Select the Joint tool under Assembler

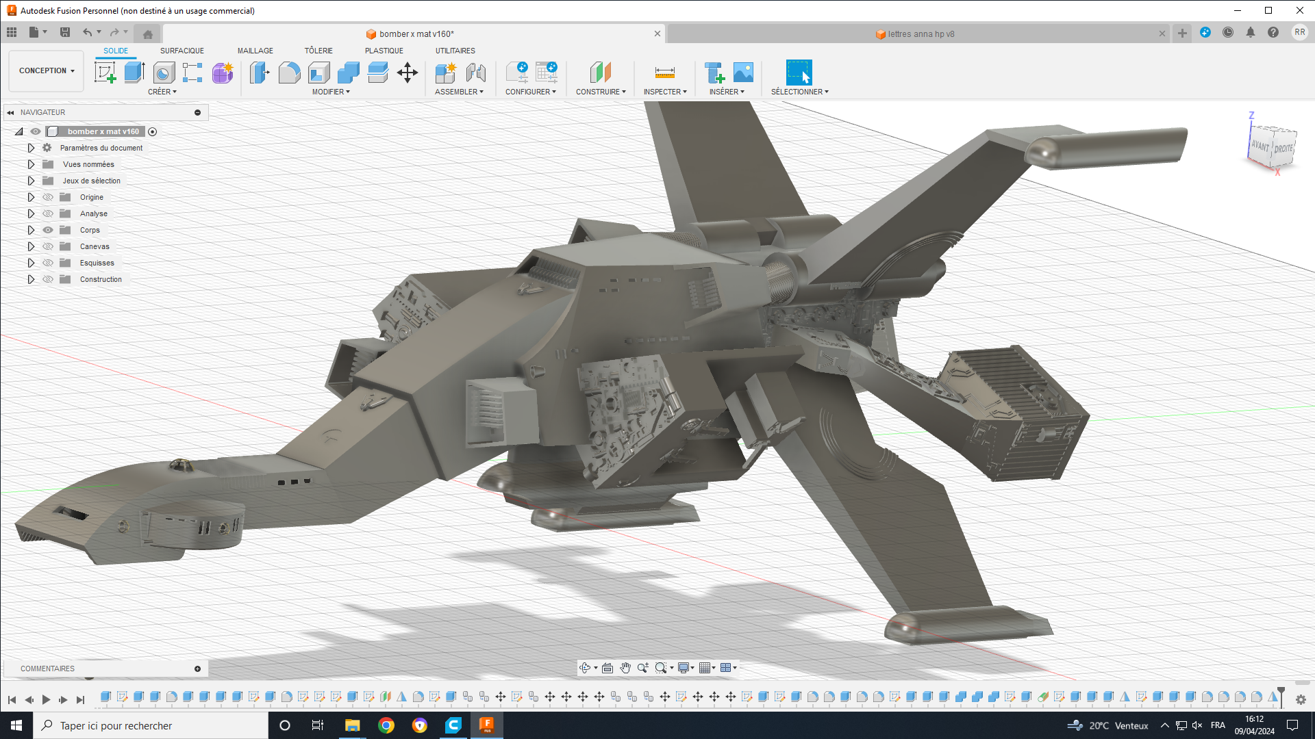click(475, 73)
